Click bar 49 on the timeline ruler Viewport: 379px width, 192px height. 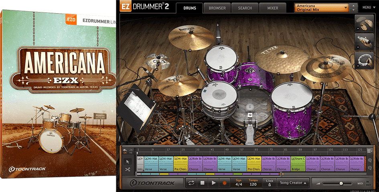pyautogui.click(x=227, y=150)
